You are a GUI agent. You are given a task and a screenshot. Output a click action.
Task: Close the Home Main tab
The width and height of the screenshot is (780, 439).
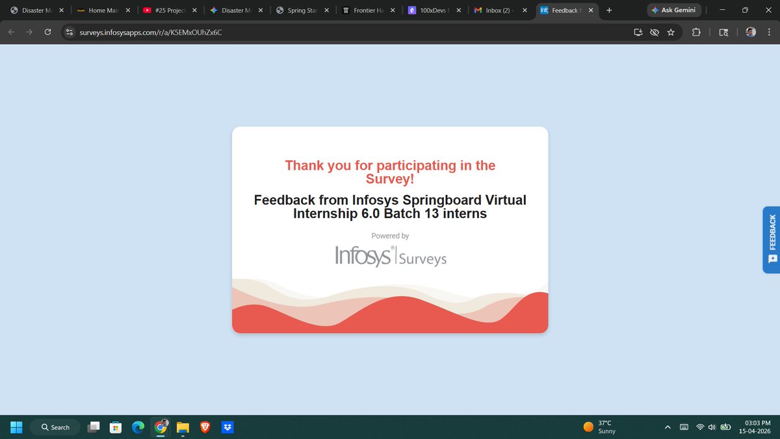(x=127, y=10)
